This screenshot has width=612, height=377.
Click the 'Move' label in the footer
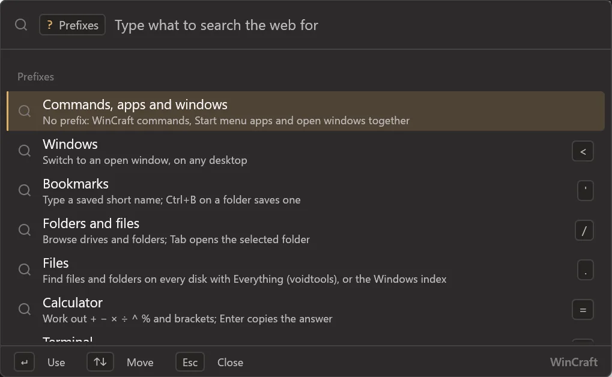[140, 363]
